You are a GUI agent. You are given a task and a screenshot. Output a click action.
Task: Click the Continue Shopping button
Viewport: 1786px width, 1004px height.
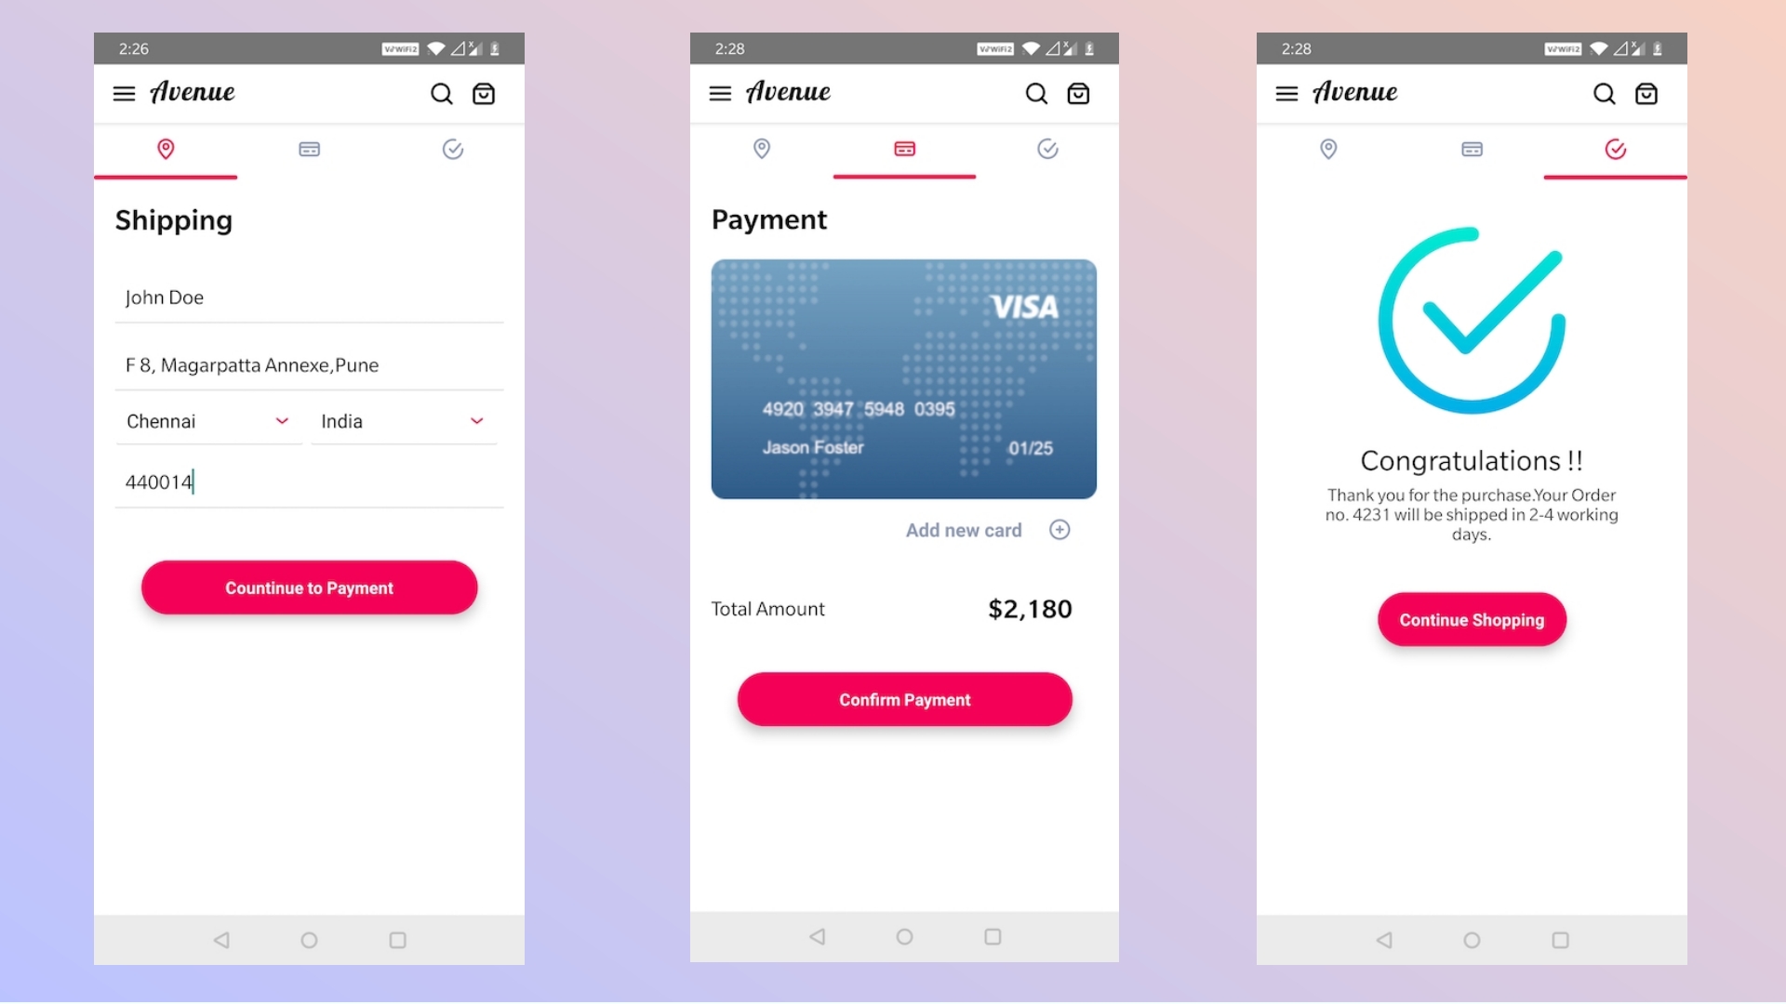(x=1471, y=619)
